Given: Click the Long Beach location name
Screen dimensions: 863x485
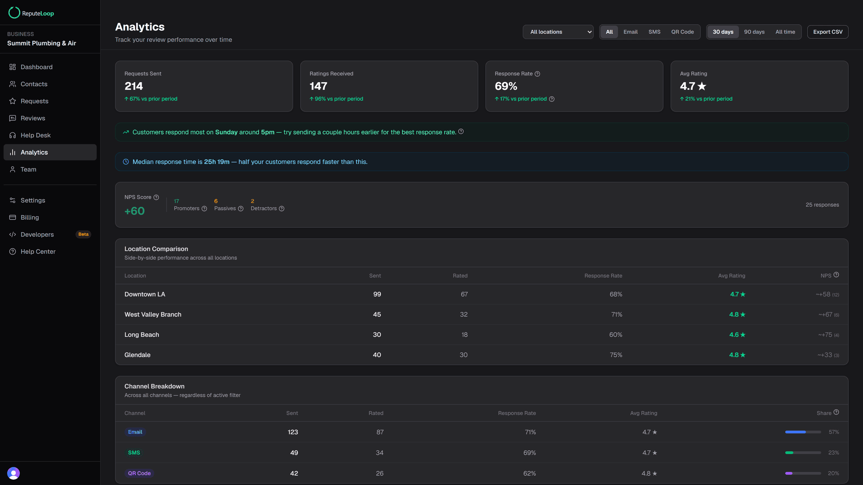Looking at the screenshot, I should click(x=142, y=335).
